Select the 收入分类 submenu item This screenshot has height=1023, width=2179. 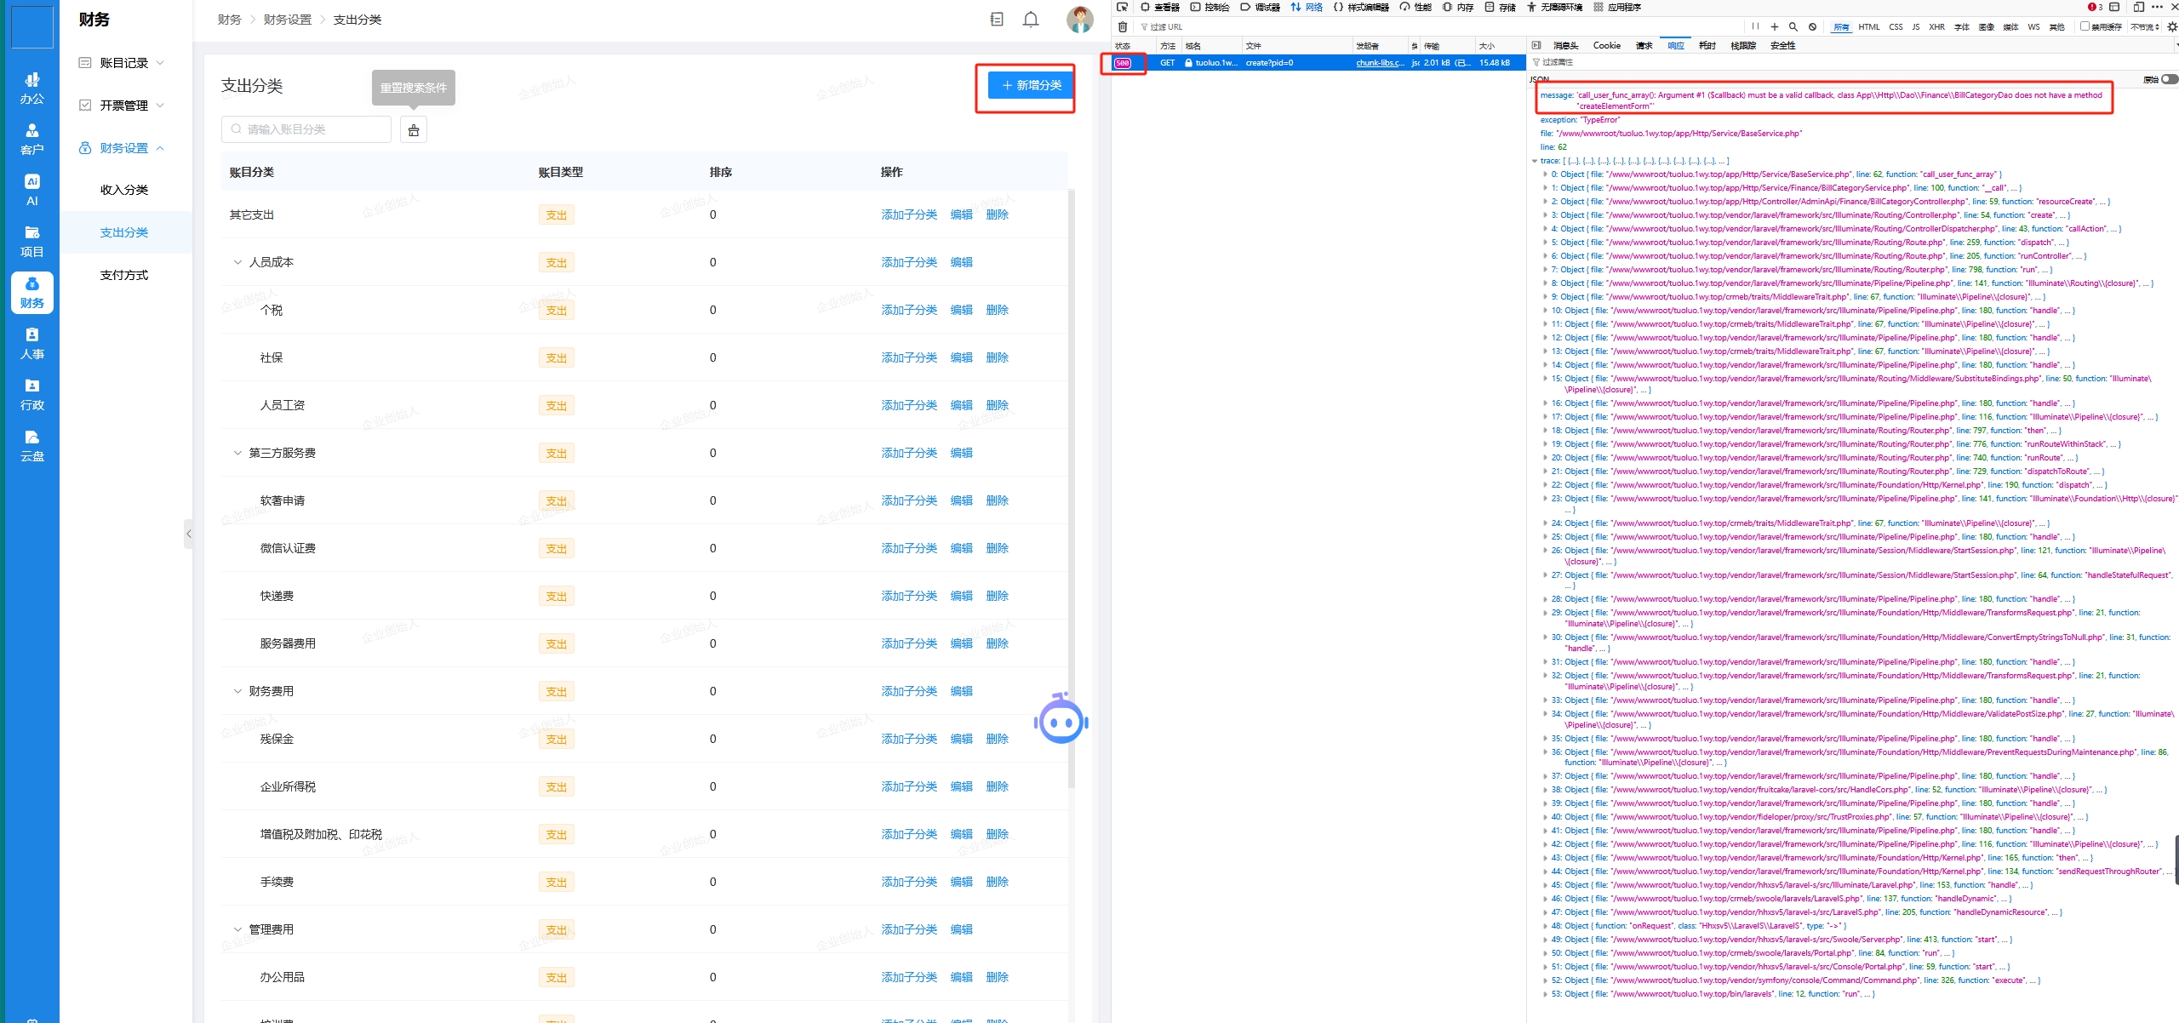click(x=124, y=190)
